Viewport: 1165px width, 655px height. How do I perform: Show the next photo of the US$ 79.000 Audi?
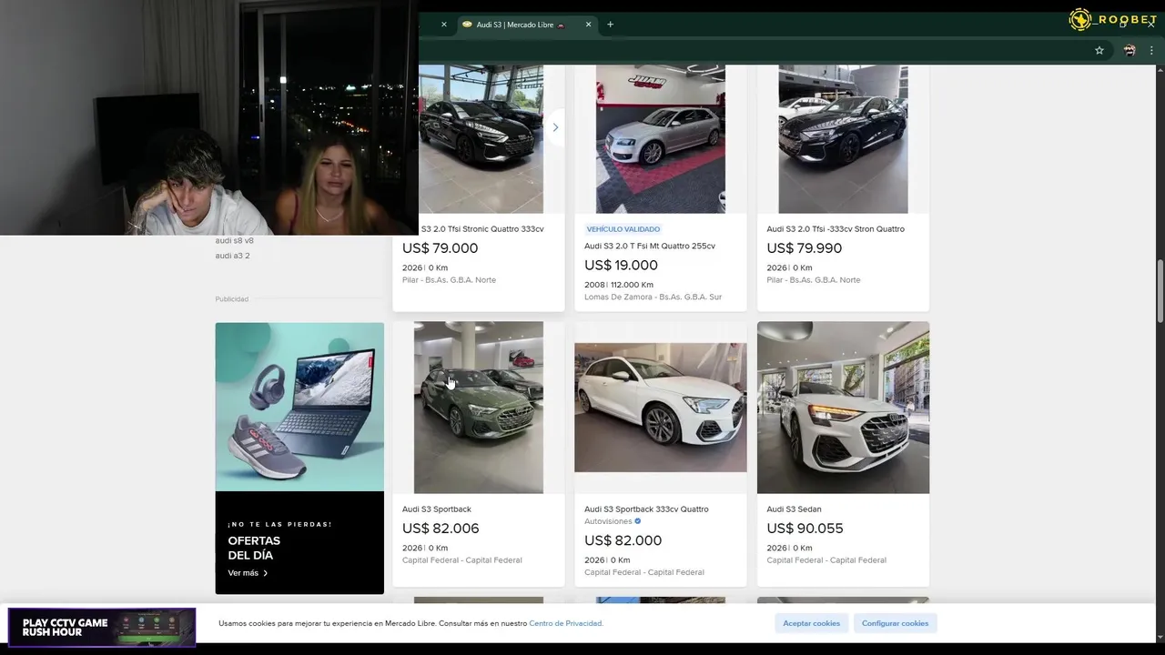(x=555, y=127)
